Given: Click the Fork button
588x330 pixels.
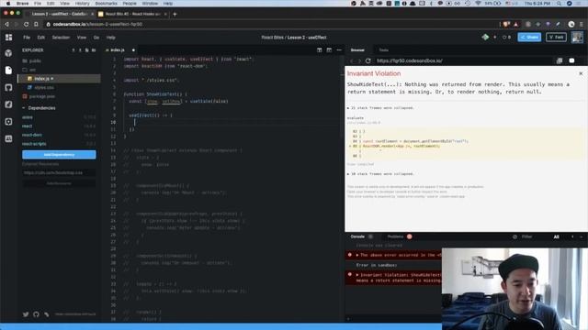Looking at the screenshot, I should (556, 37).
